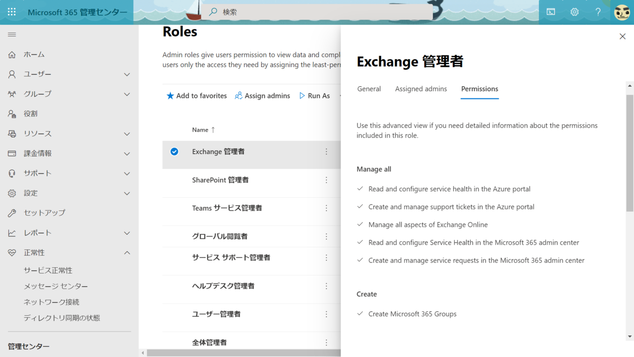This screenshot has width=634, height=357.
Task: Click the roles list horizontal scrollbar
Action: tap(244, 353)
